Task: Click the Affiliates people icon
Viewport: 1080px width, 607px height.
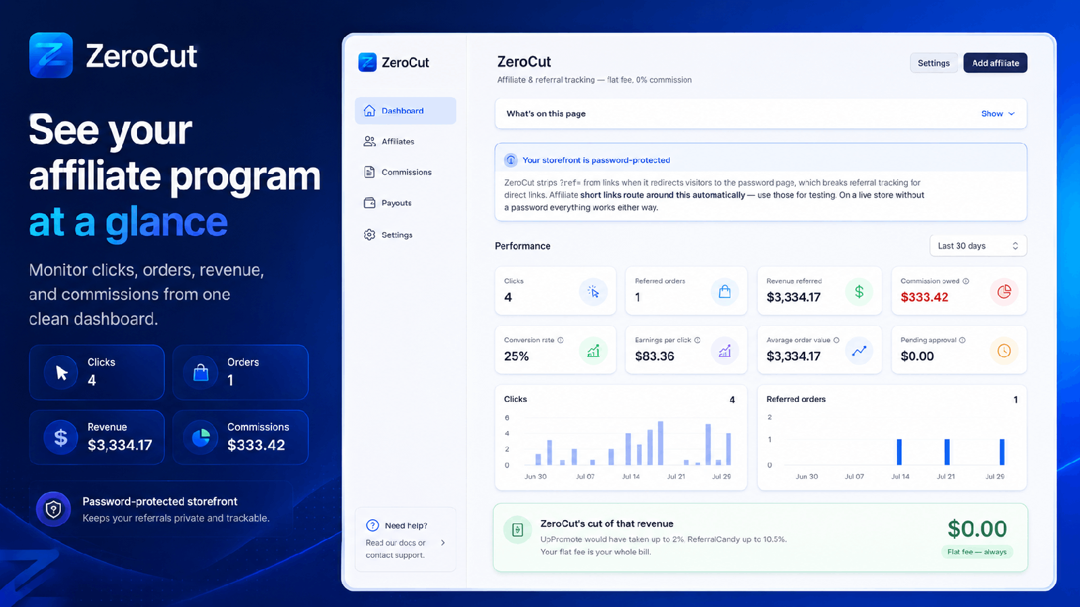Action: coord(369,141)
